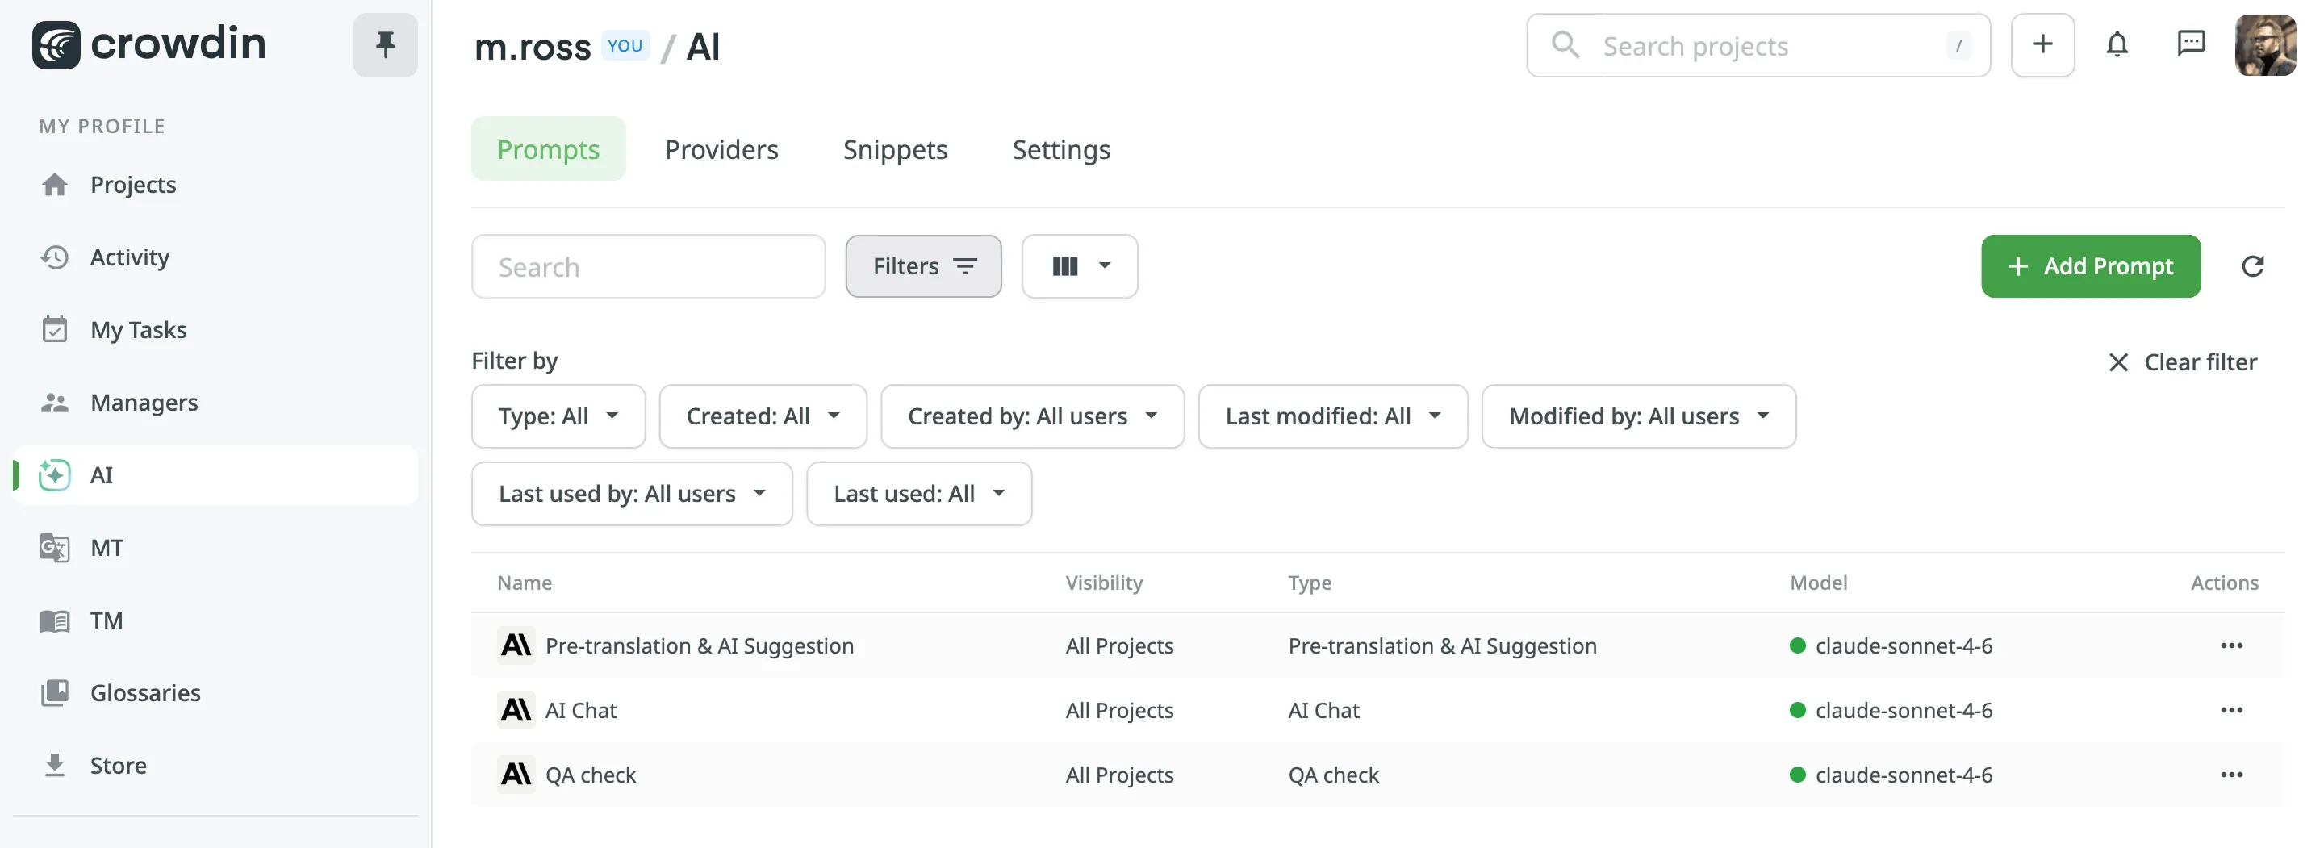Image resolution: width=2324 pixels, height=848 pixels.
Task: Open the actions menu for QA check prompt
Action: (2232, 774)
